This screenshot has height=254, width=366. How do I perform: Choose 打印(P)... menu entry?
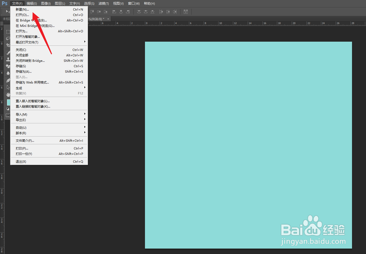pos(49,148)
